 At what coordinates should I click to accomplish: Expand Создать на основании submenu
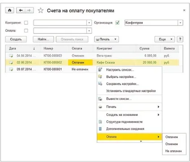click(x=158, y=115)
